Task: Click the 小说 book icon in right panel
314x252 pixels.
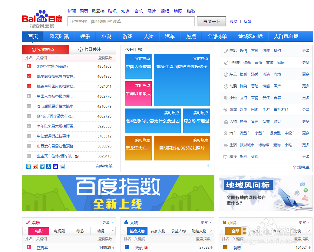Action: click(x=226, y=98)
